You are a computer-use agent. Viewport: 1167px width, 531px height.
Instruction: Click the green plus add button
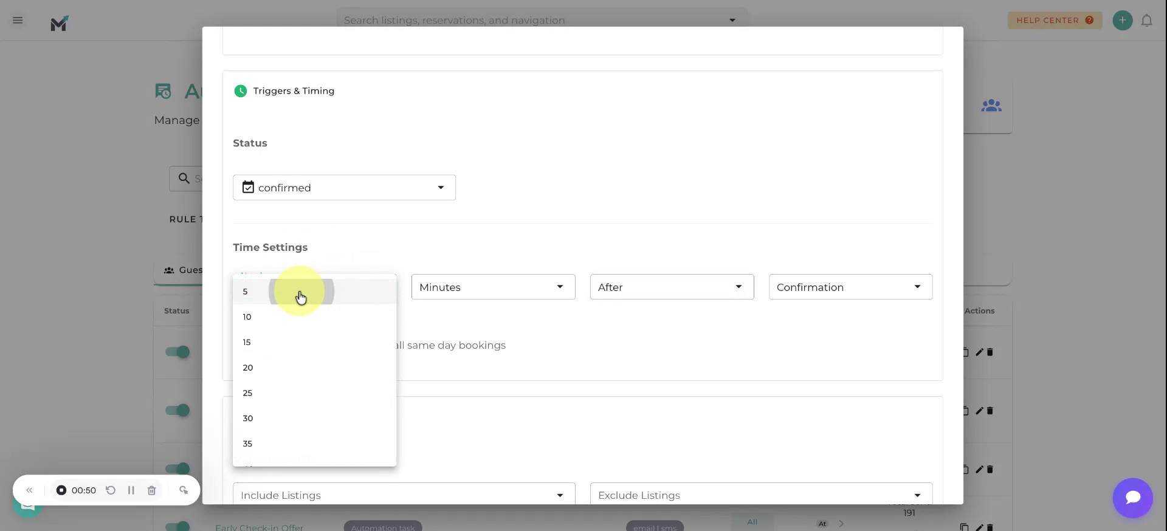click(1122, 20)
